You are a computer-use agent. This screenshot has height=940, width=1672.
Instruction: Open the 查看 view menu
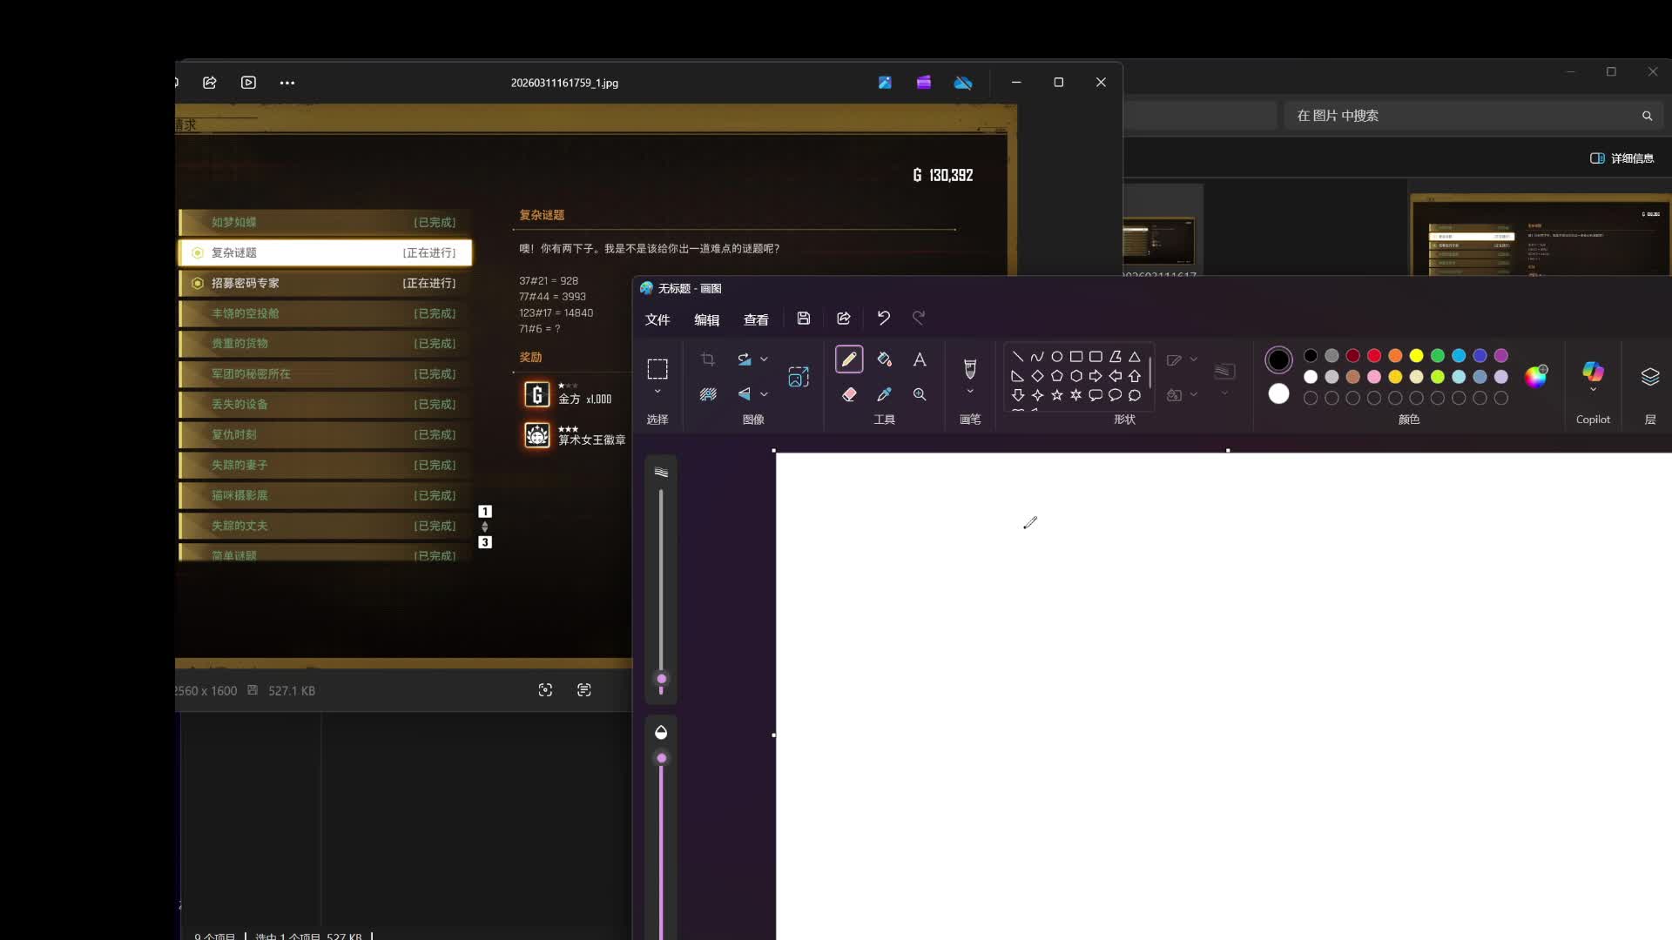click(756, 319)
